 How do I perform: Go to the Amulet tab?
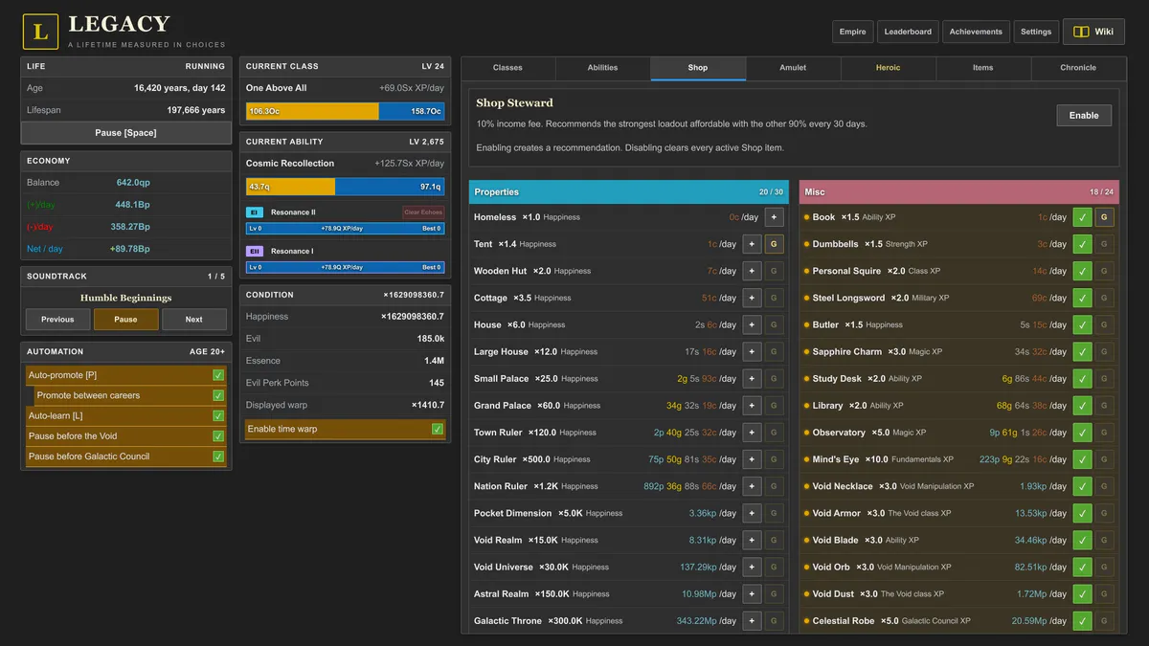tap(793, 68)
